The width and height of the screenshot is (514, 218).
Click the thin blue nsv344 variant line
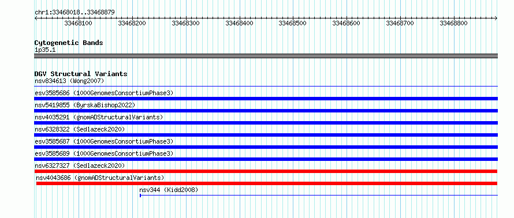pos(319,196)
